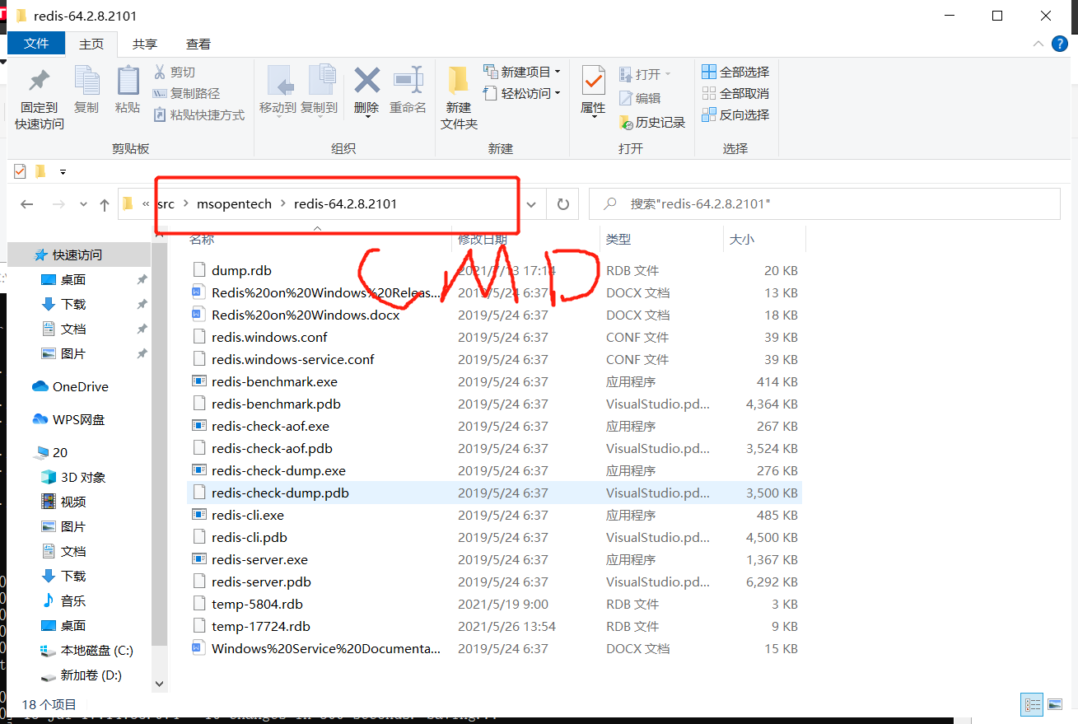The image size is (1078, 724).
Task: Select Quick access in navigation pane
Action: tap(77, 255)
